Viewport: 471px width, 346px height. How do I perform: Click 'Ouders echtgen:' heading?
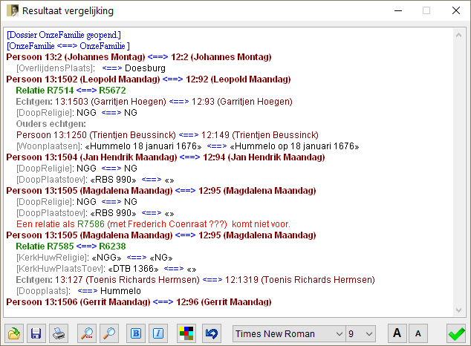click(51, 124)
